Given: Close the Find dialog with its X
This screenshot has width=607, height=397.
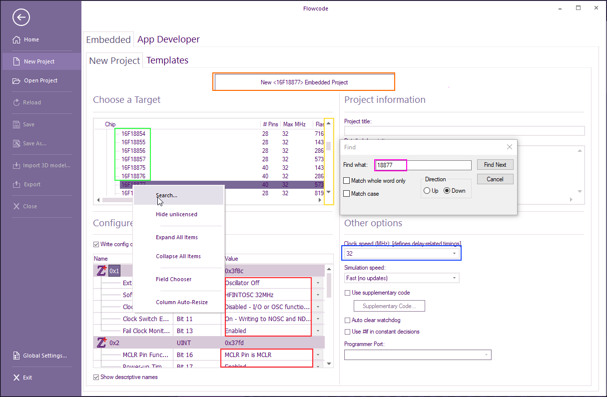Looking at the screenshot, I should point(509,147).
